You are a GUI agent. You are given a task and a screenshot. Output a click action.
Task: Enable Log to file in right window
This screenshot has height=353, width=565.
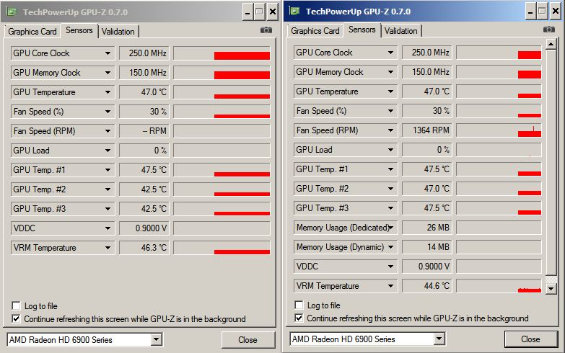(299, 305)
